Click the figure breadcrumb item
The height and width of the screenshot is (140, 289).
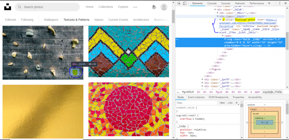click(219, 92)
